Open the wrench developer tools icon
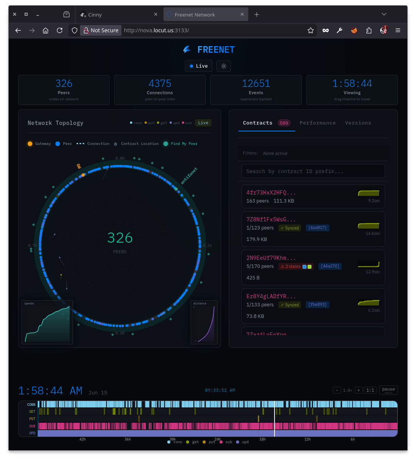 coord(339,30)
